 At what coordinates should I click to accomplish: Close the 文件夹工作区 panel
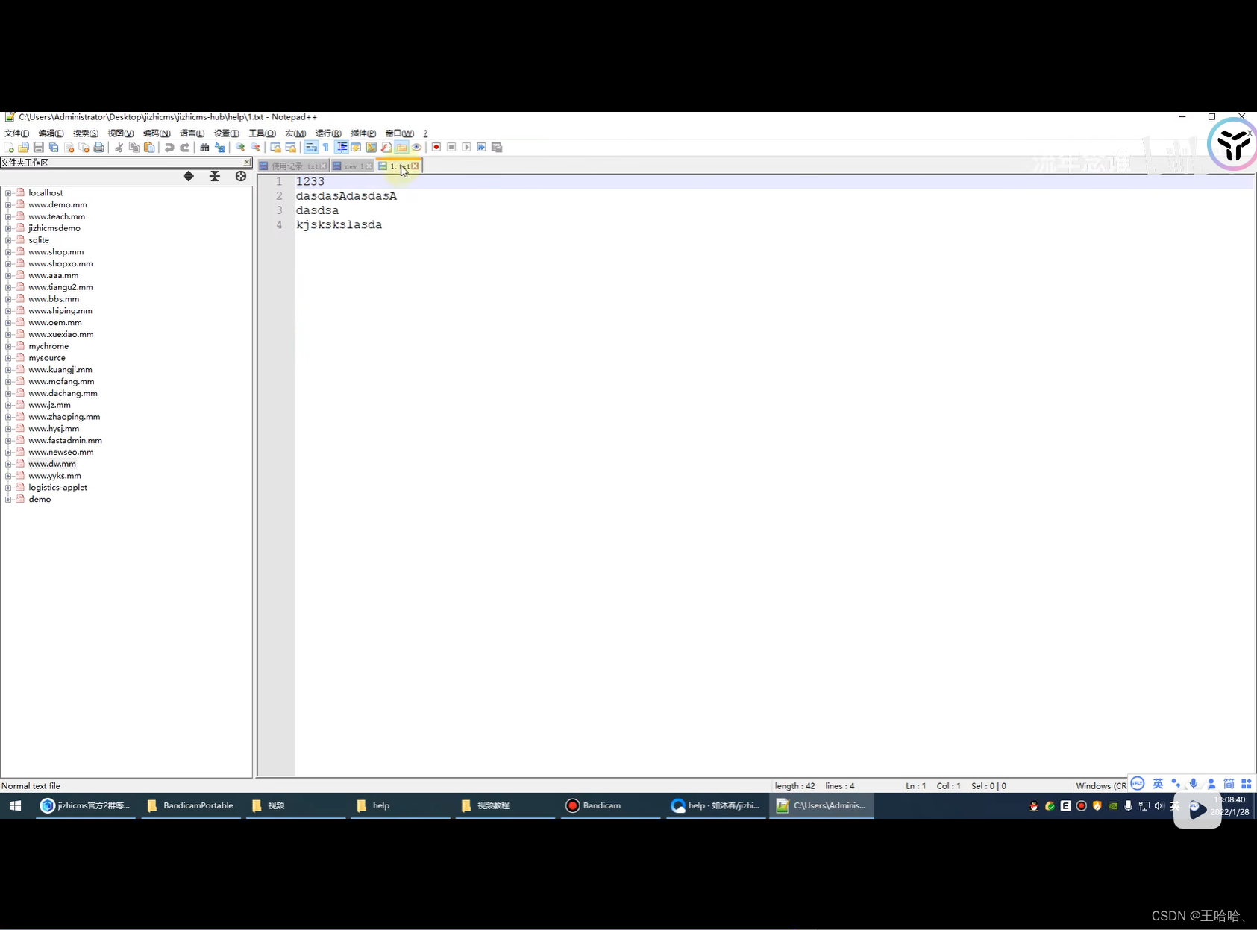(247, 162)
